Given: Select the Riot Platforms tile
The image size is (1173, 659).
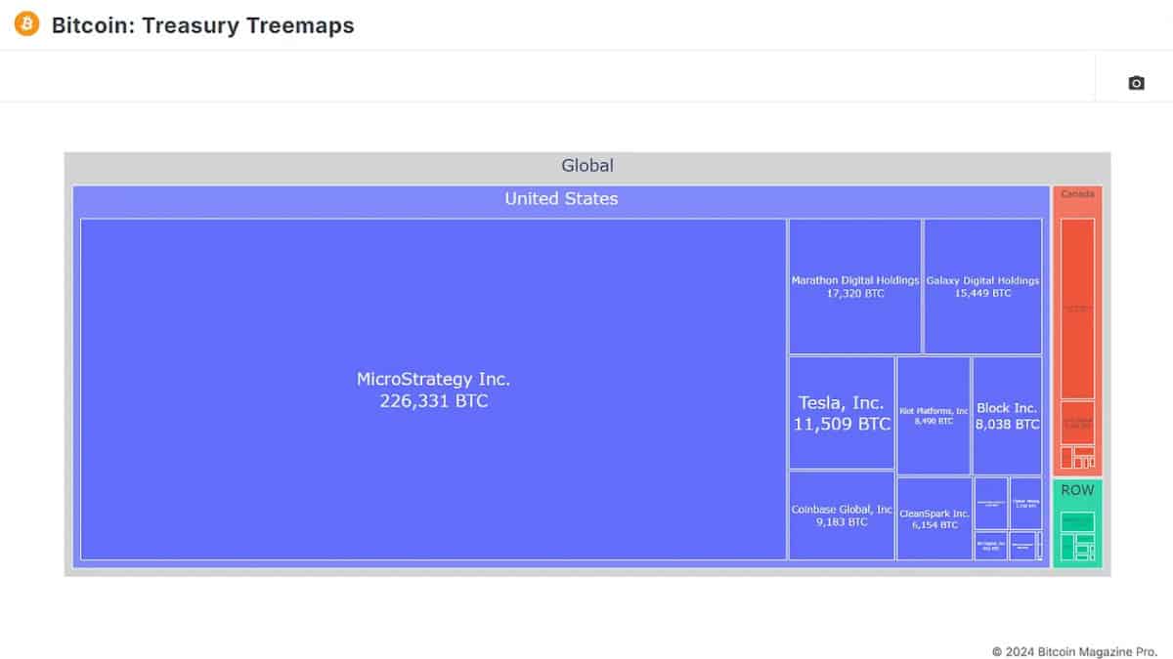Looking at the screenshot, I should pos(934,416).
